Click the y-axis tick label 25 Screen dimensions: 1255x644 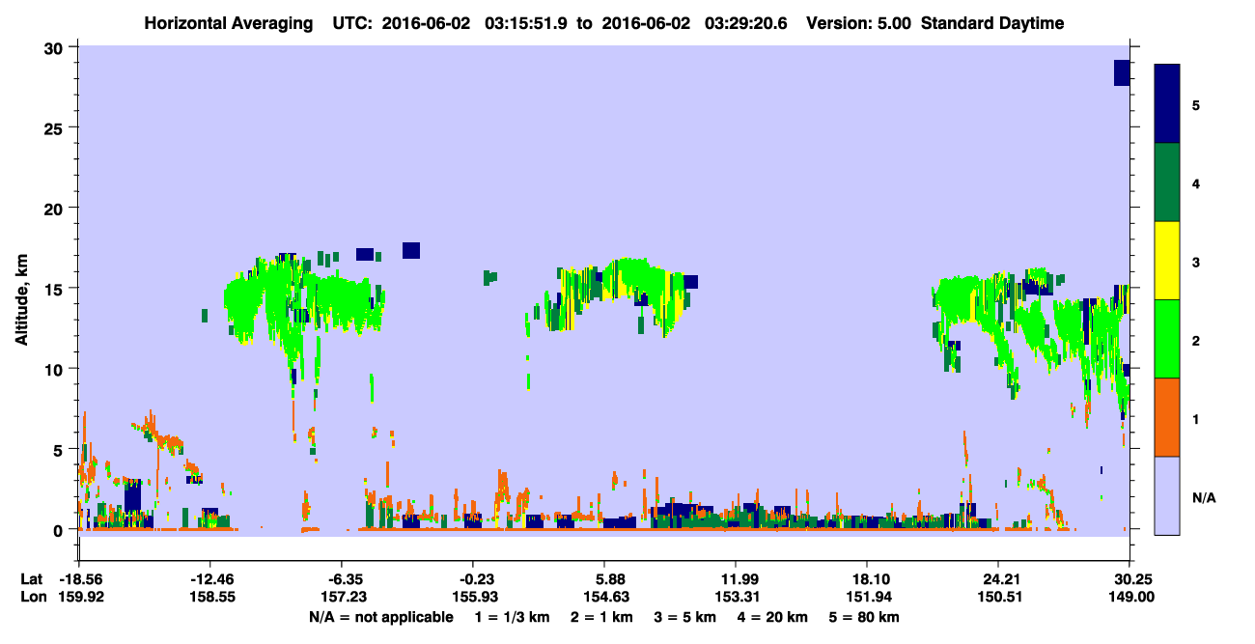[56, 127]
